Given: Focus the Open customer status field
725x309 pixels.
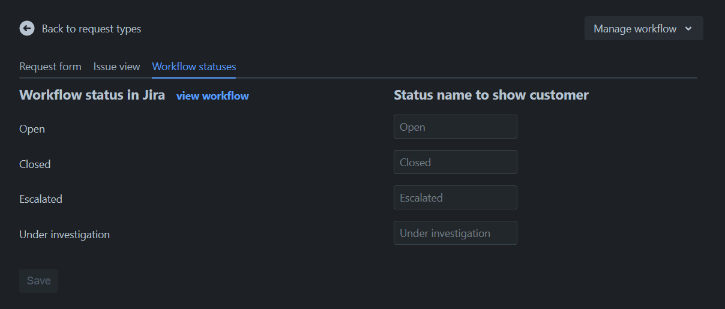Looking at the screenshot, I should tap(455, 127).
